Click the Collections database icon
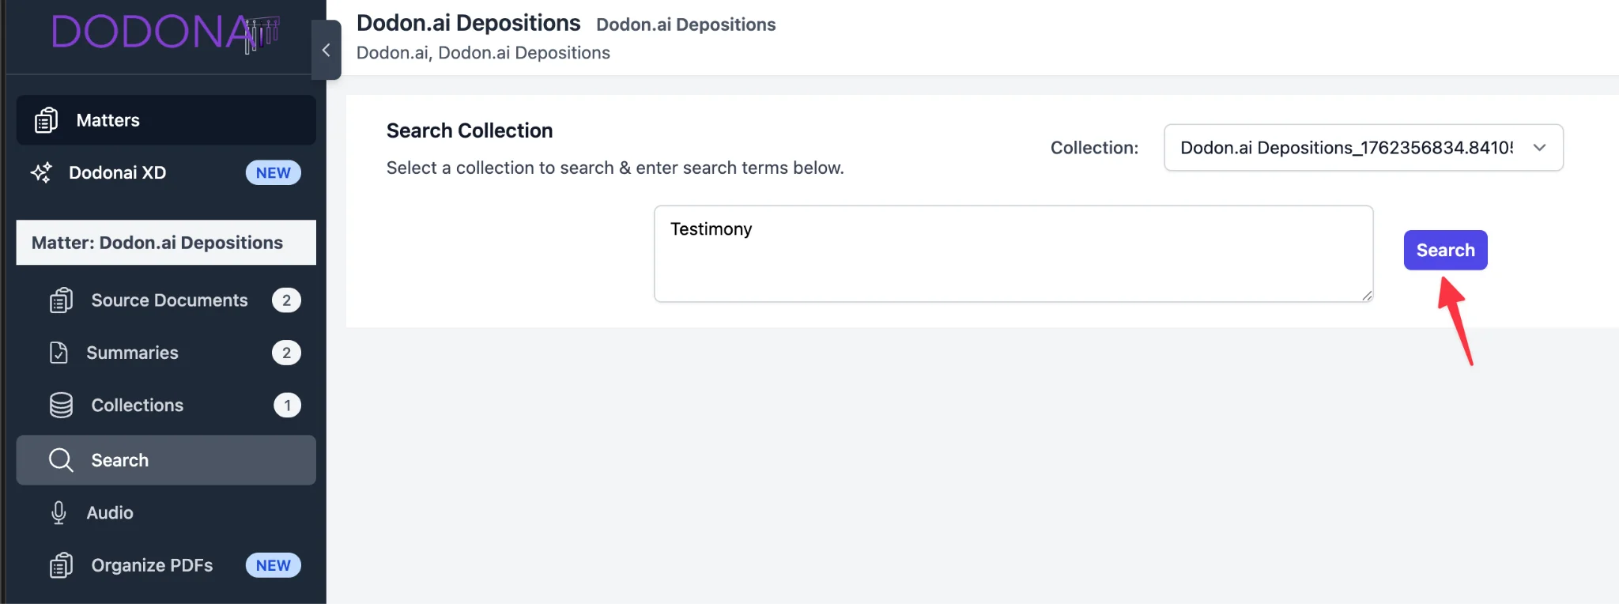The width and height of the screenshot is (1619, 604). (61, 405)
